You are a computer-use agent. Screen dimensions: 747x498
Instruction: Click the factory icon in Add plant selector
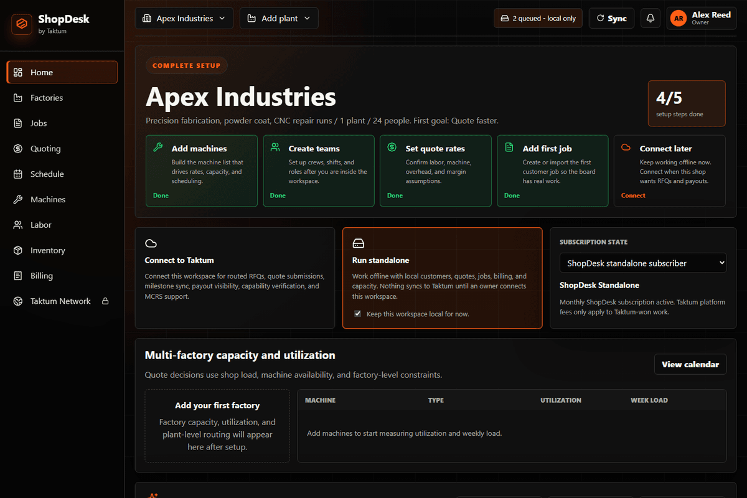pyautogui.click(x=251, y=19)
